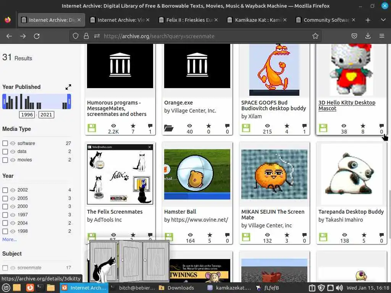Toggle the eye icon next to 2000
The height and width of the screenshot is (293, 391).
click(x=13, y=206)
